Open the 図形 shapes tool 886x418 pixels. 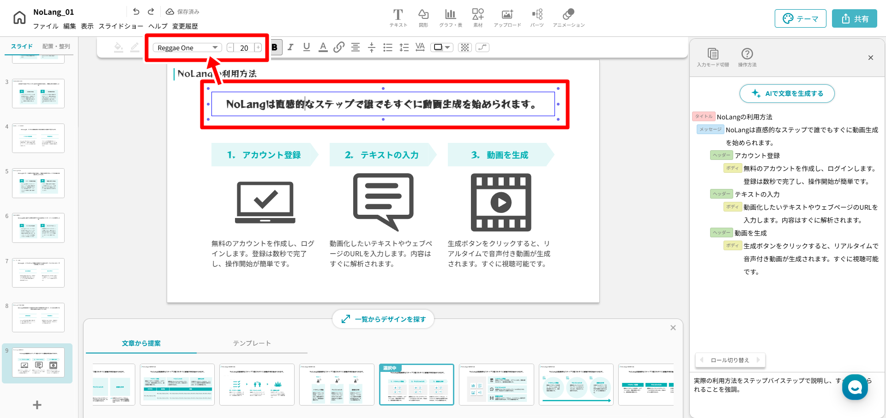[x=423, y=18]
